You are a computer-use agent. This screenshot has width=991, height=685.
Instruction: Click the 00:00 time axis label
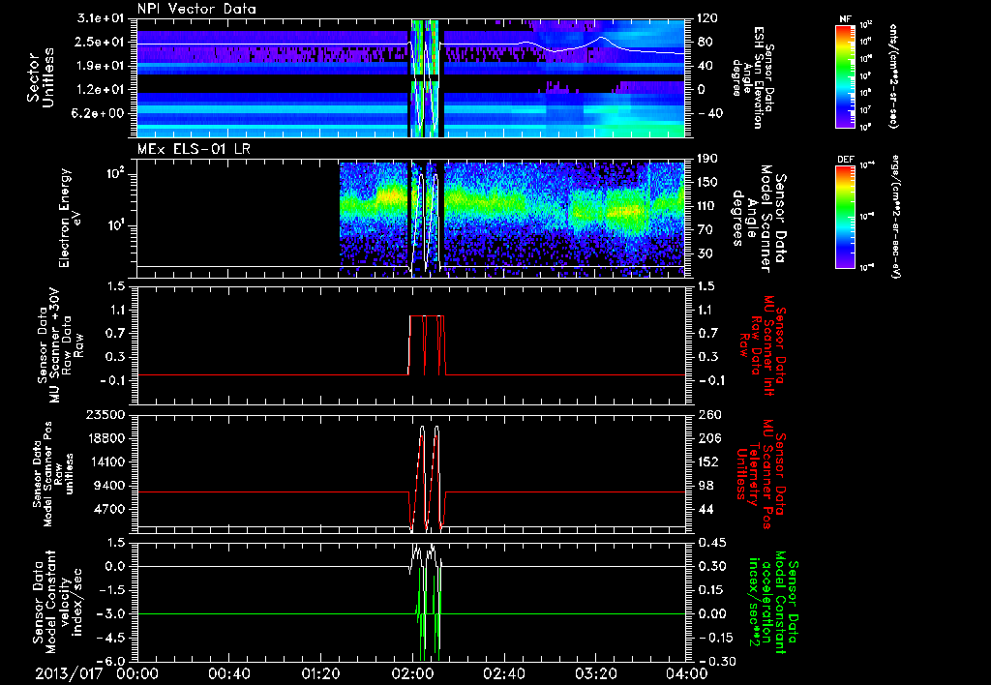(137, 673)
